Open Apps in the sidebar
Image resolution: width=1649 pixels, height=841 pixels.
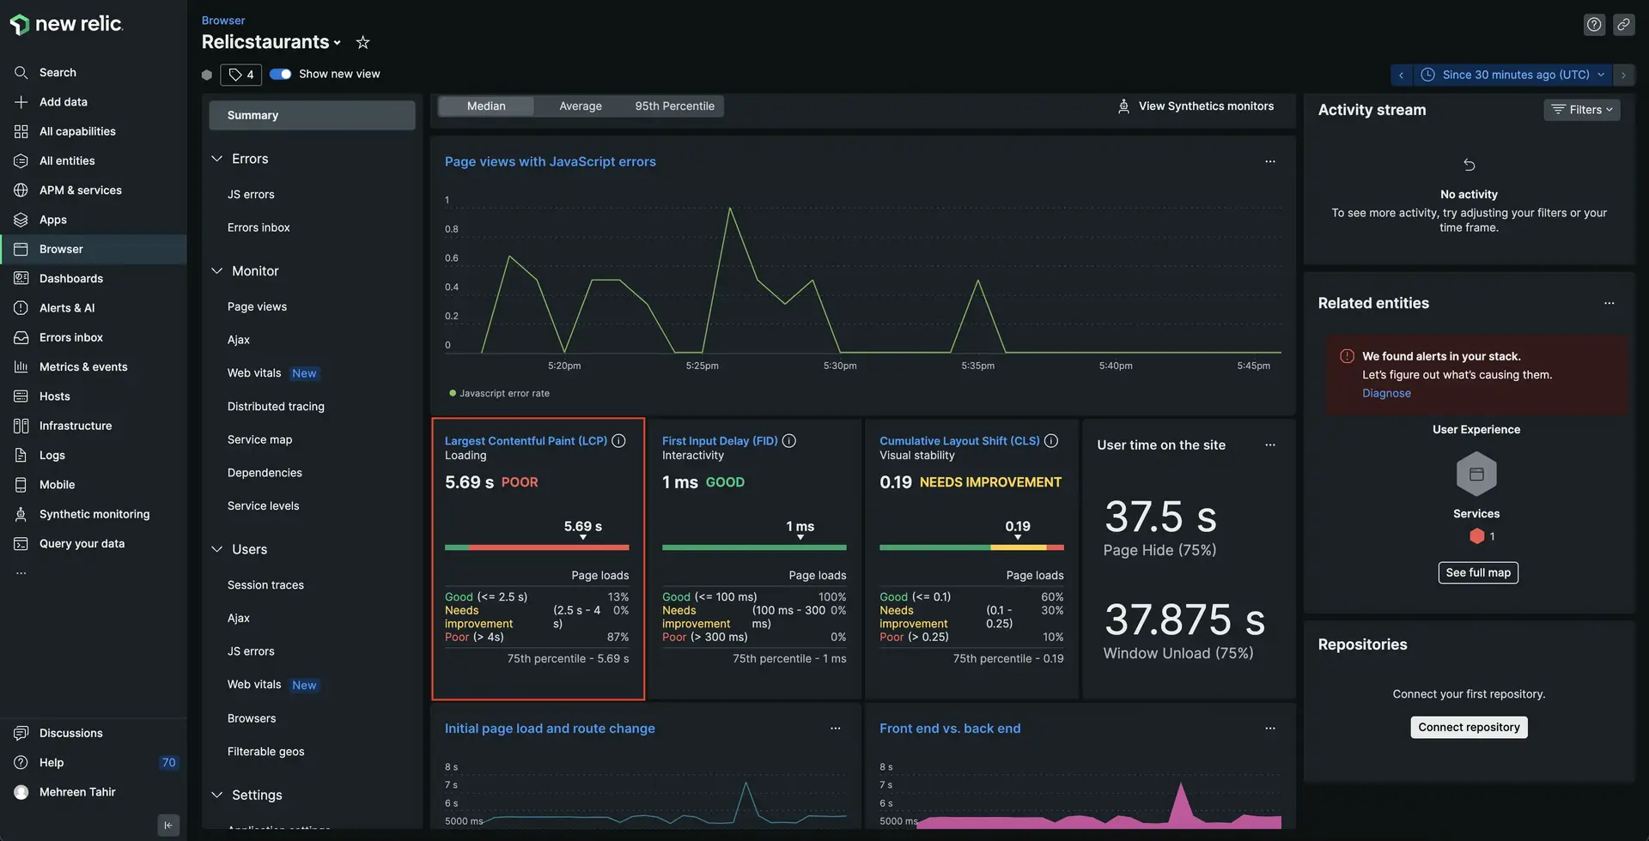pyautogui.click(x=53, y=220)
